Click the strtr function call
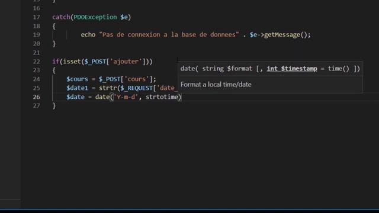 coord(108,88)
